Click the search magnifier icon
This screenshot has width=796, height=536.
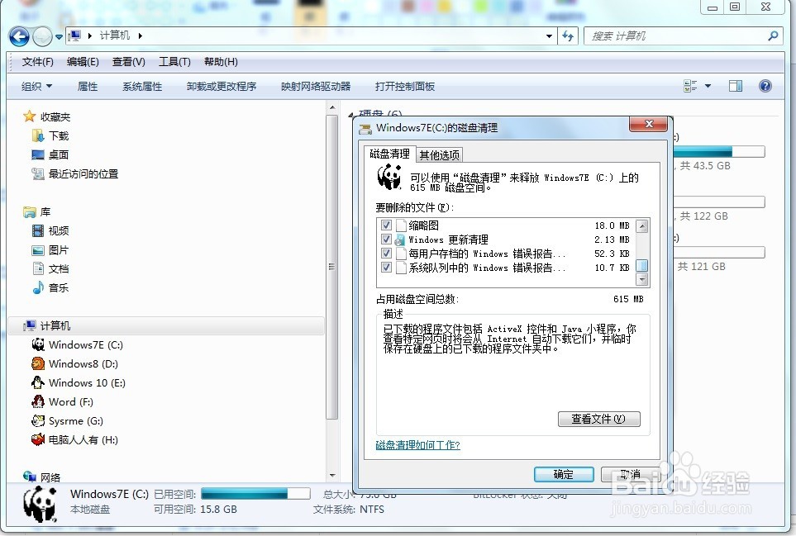(773, 36)
